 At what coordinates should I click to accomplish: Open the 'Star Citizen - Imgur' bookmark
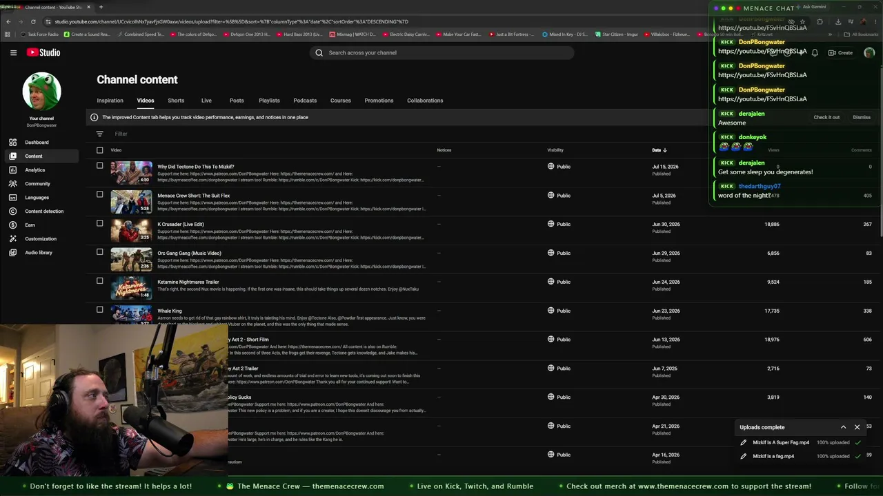[x=618, y=34]
